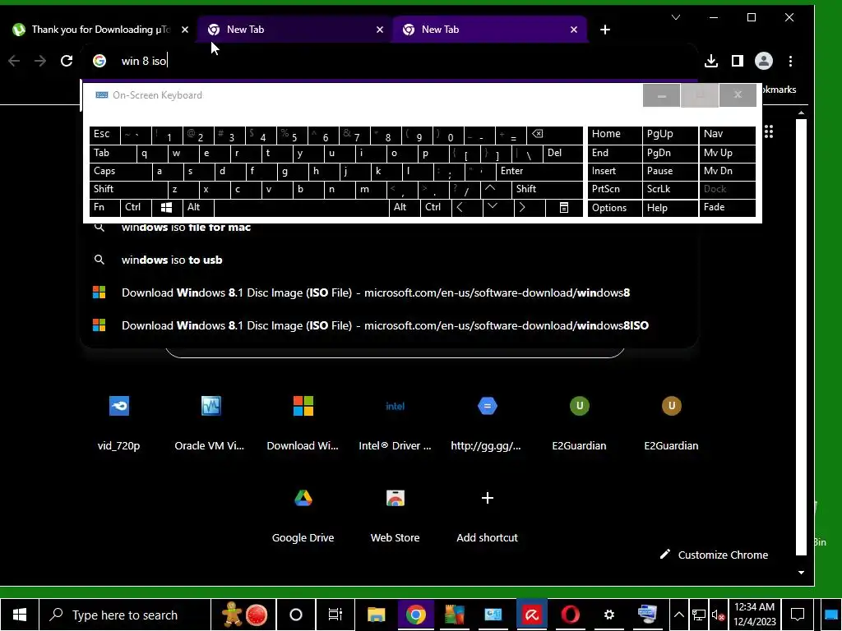Toggle Fn key on On-Screen Keyboard

pyautogui.click(x=104, y=208)
